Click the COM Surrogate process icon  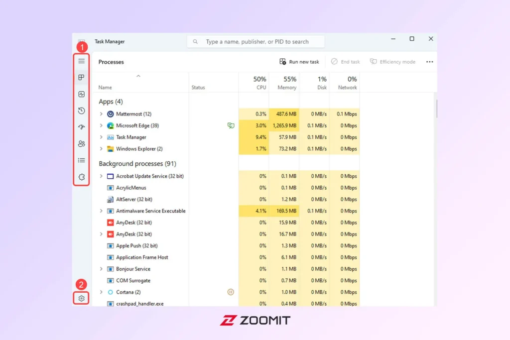110,281
